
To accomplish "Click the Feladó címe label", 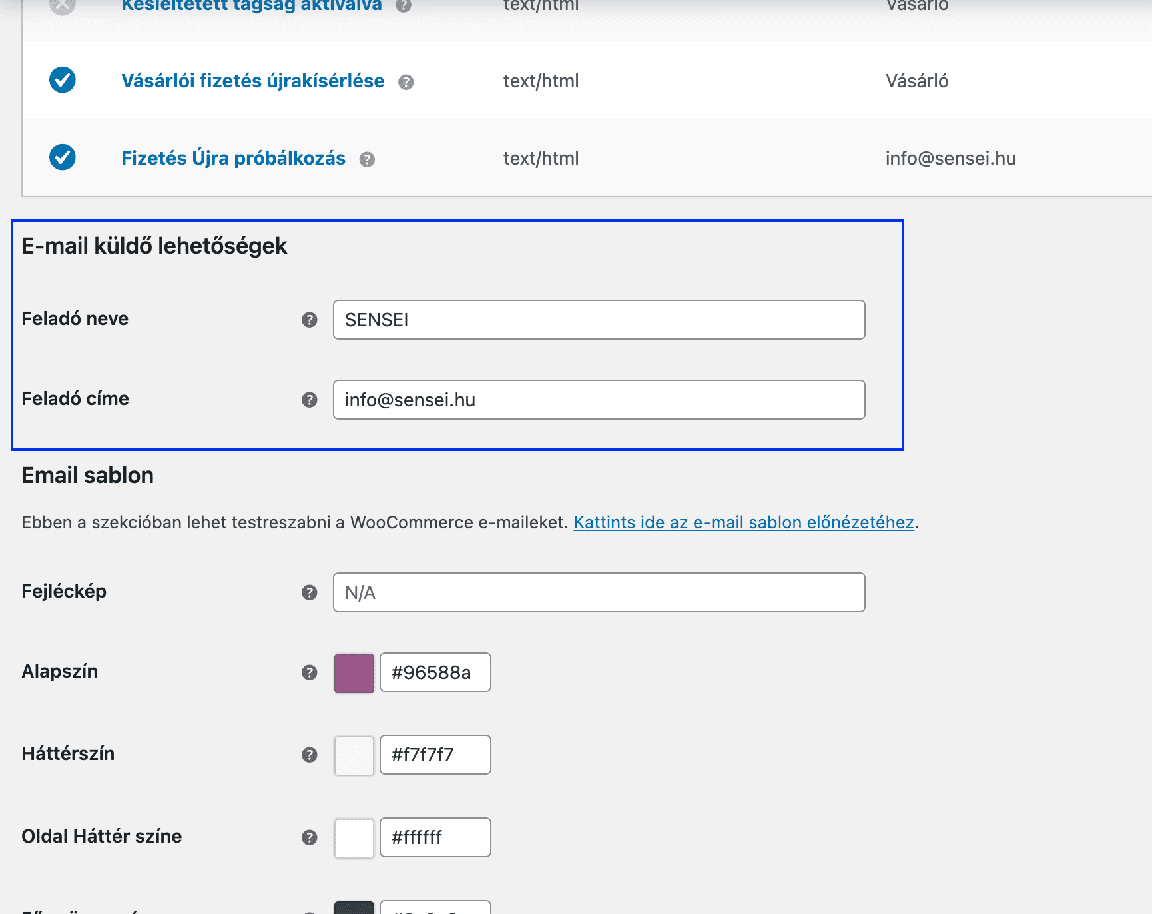I will pos(75,398).
